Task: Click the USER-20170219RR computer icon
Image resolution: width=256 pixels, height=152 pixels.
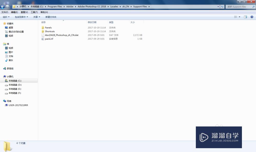Action: pyautogui.click(x=6, y=105)
